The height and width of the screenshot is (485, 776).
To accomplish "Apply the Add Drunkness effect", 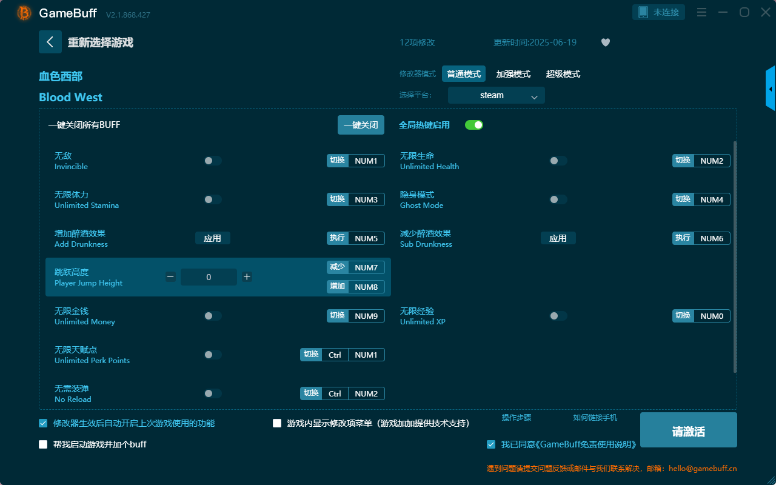I will pyautogui.click(x=213, y=238).
